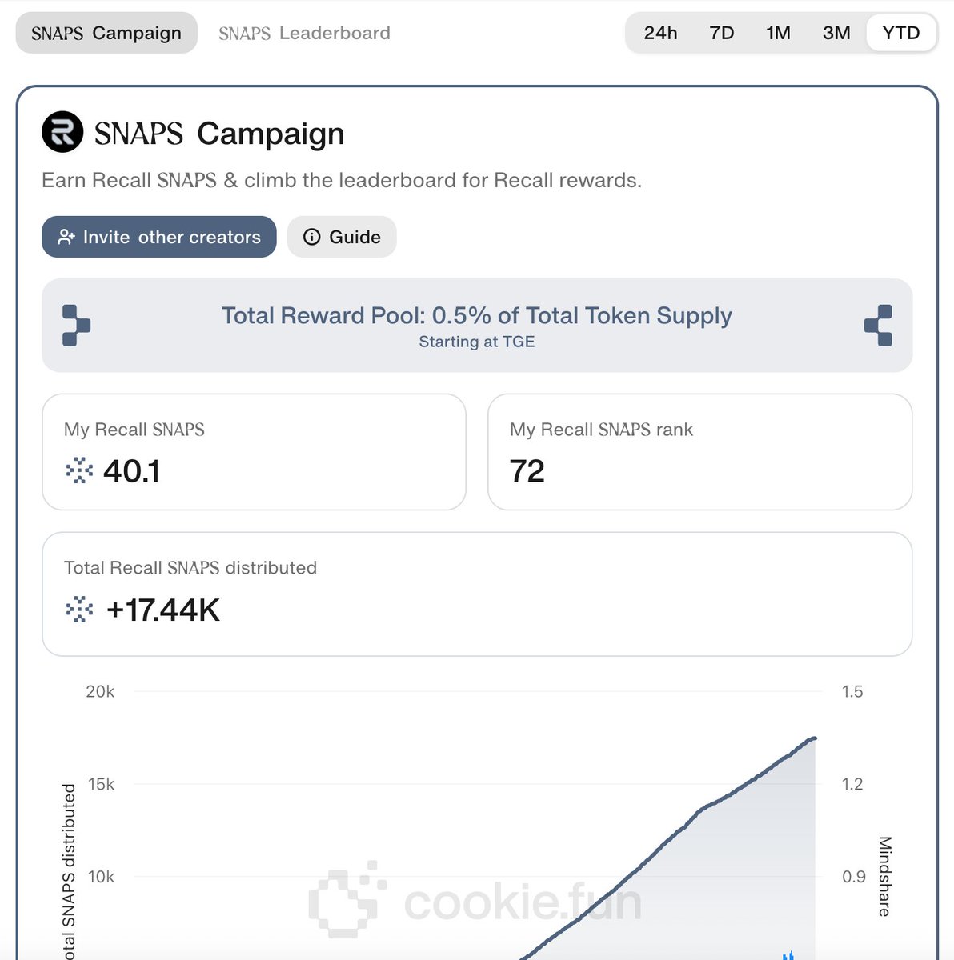
Task: Choose the 1M time range
Action: point(778,33)
